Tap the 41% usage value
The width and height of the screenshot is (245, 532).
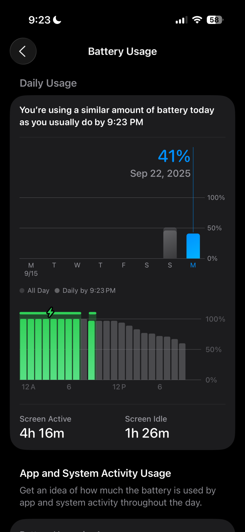174,156
